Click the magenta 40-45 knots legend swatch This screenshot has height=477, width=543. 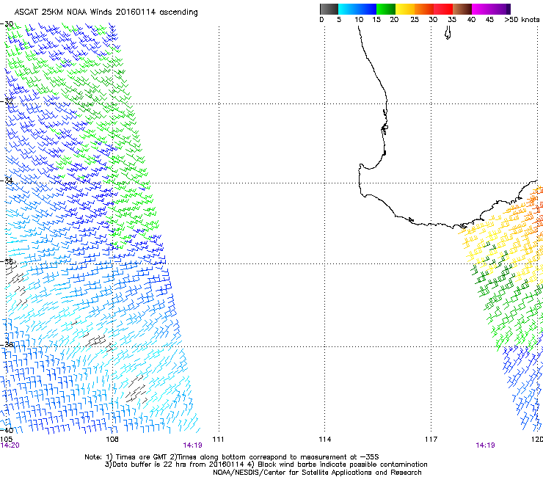pyautogui.click(x=481, y=9)
